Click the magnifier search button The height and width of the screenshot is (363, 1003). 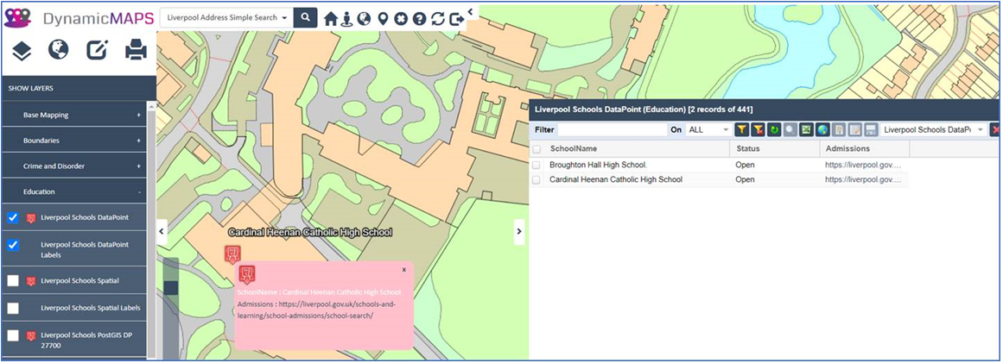[x=306, y=18]
